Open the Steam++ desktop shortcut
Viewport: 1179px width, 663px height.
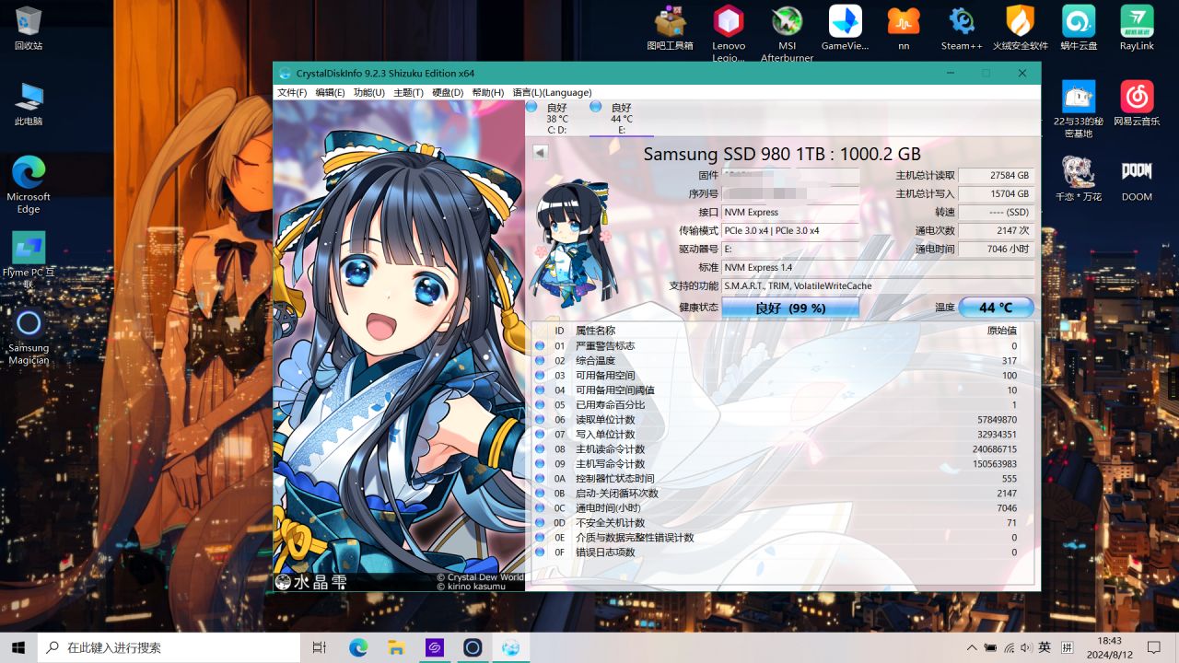pyautogui.click(x=962, y=29)
